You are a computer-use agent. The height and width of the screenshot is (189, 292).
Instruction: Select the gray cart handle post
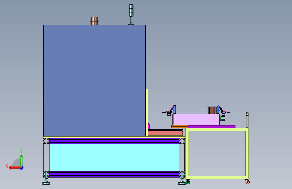coord(247,120)
